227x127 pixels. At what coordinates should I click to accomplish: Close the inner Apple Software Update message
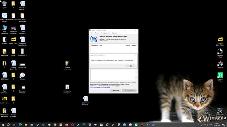pos(135,55)
